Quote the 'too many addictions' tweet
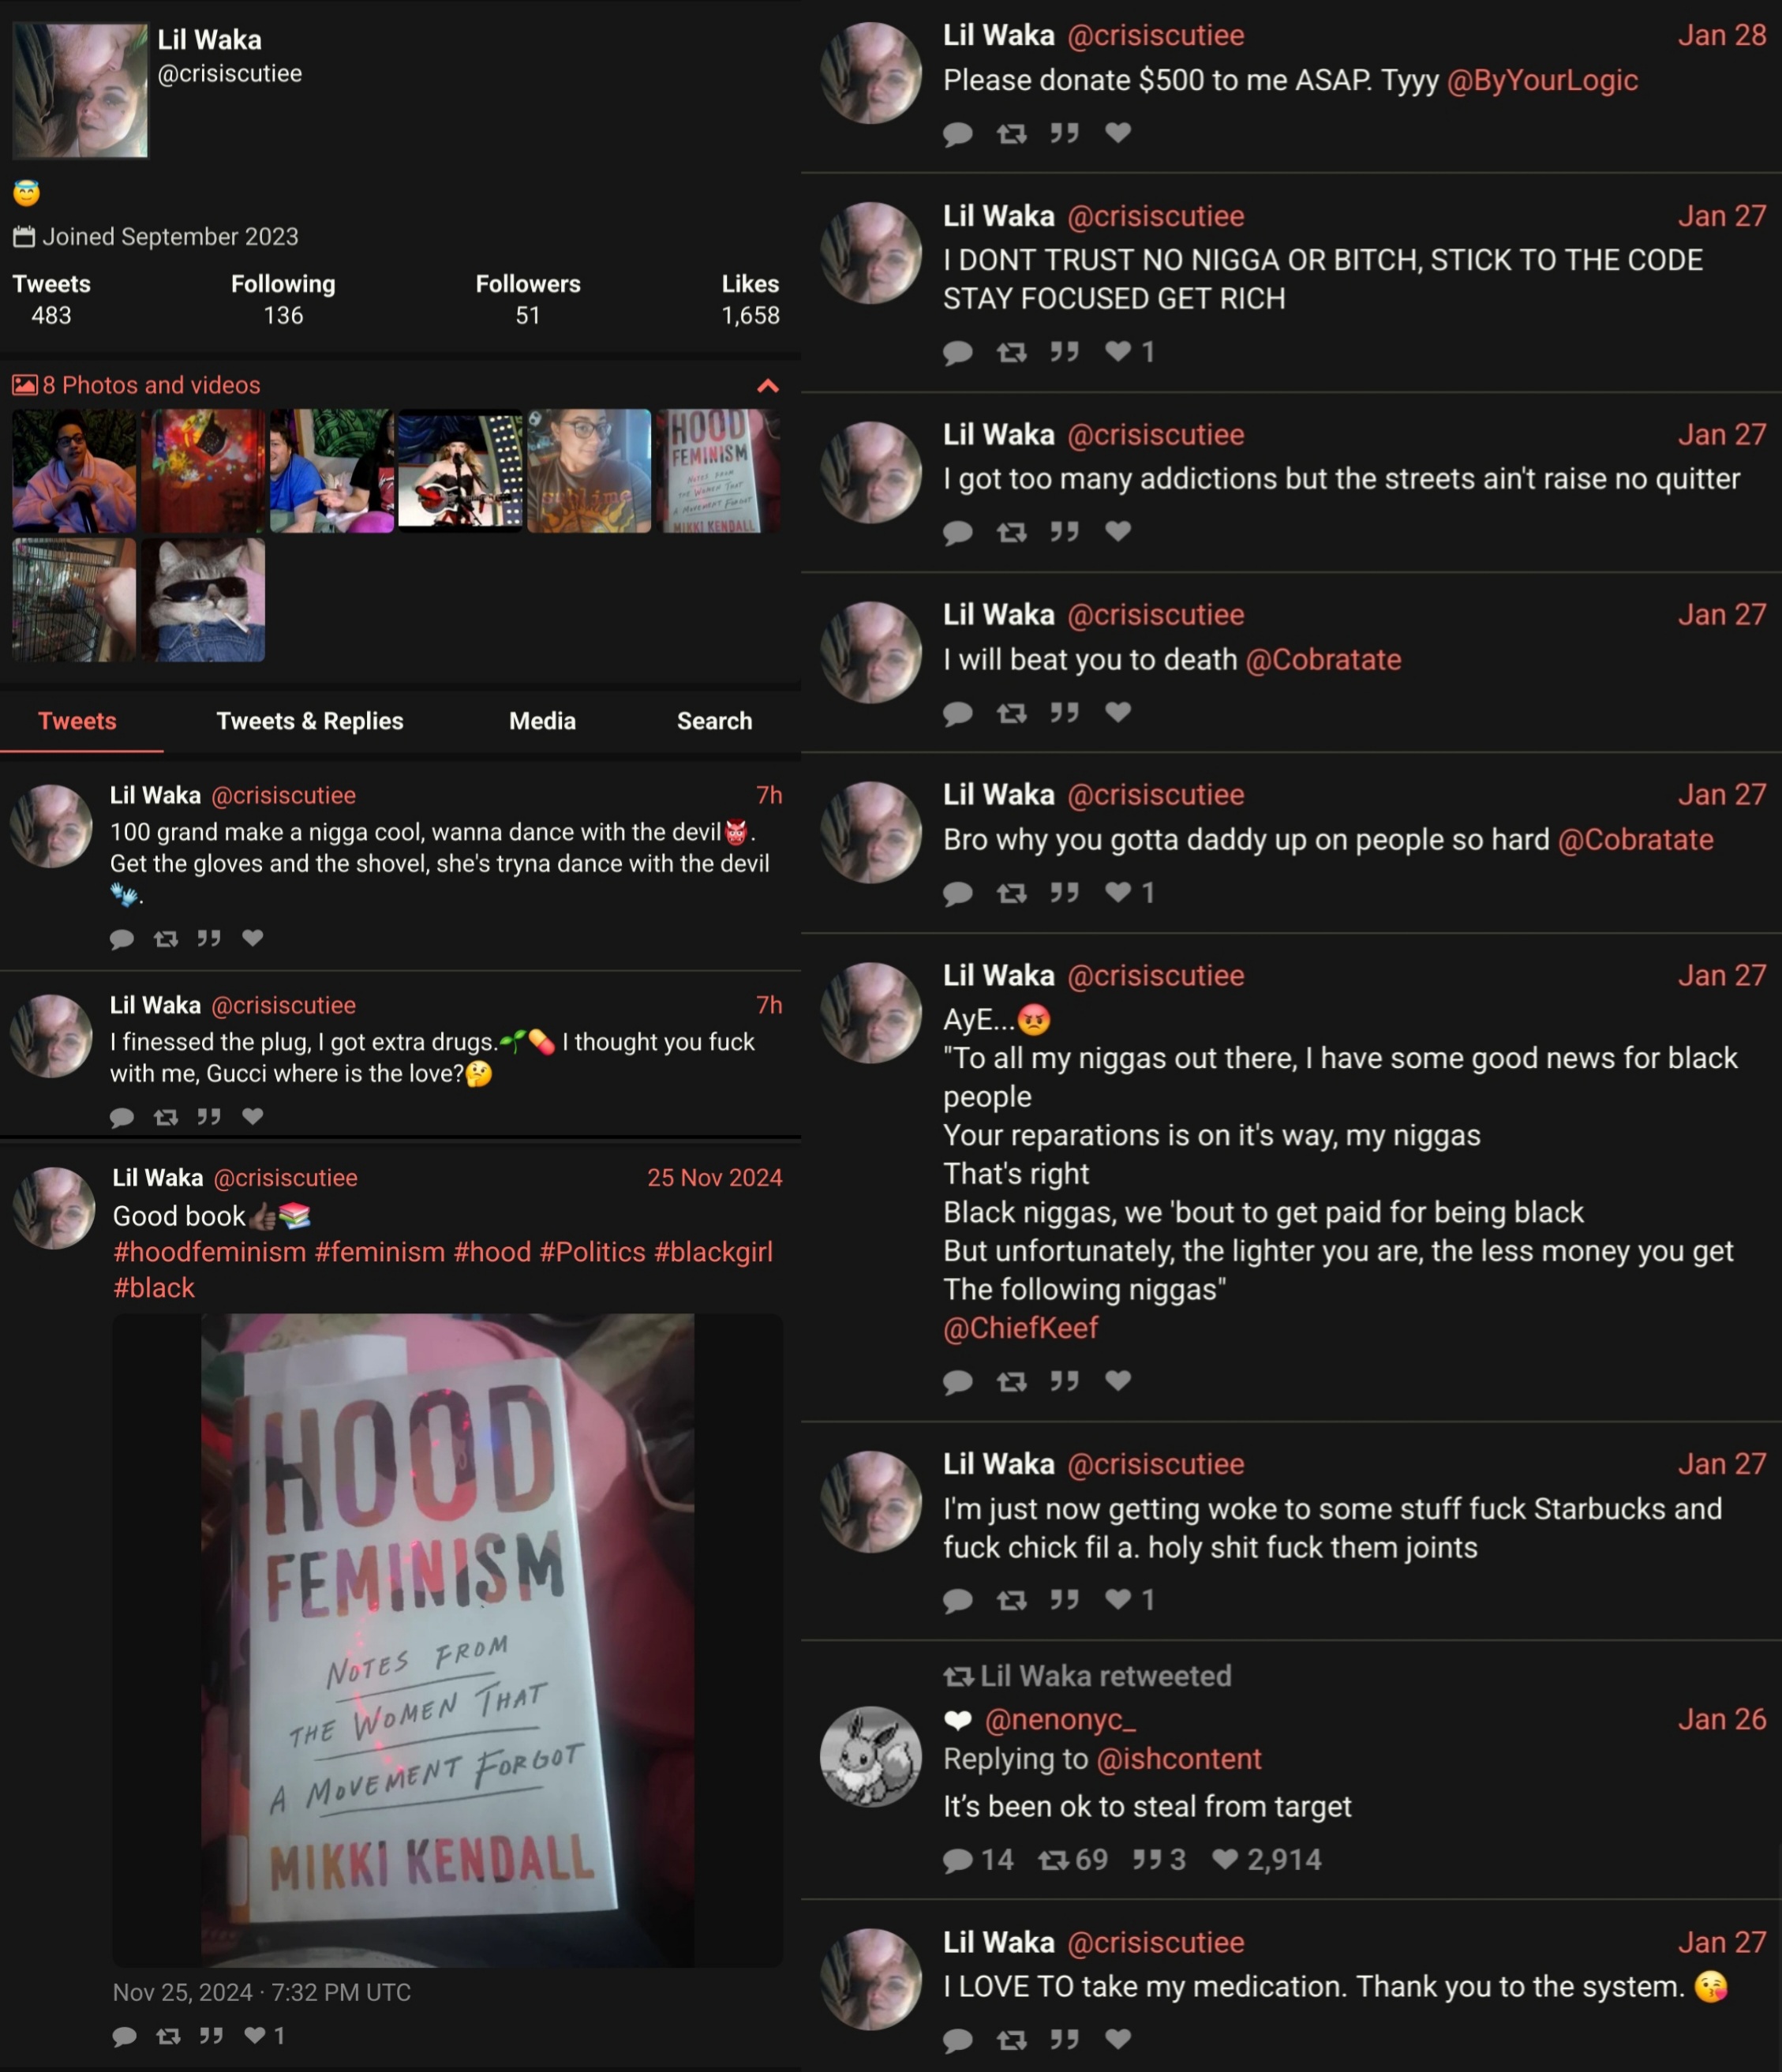 (1064, 531)
